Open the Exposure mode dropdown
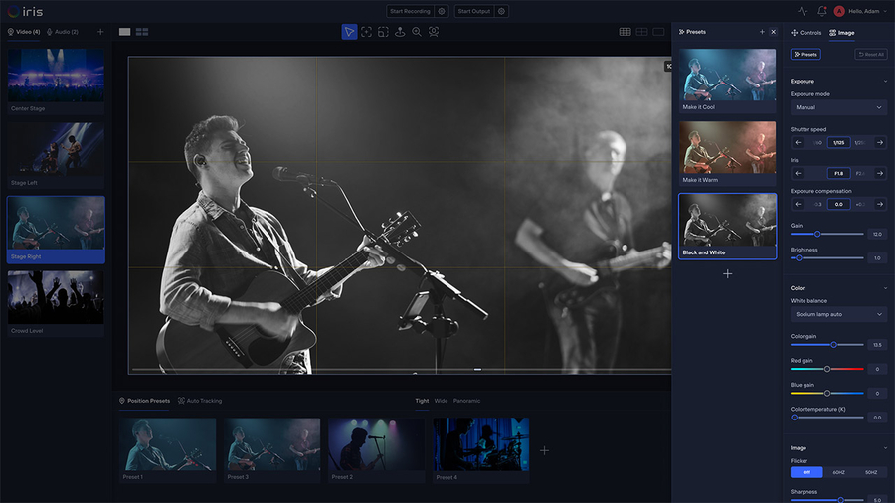The height and width of the screenshot is (503, 895). click(x=838, y=107)
